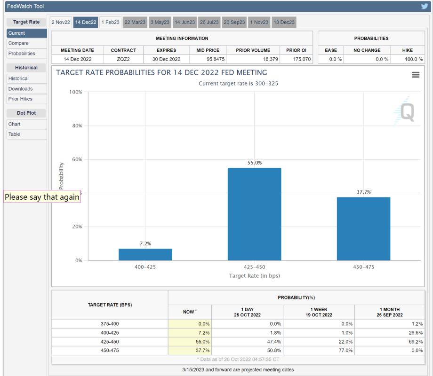Open Downloads in the sidebar

tap(20, 89)
